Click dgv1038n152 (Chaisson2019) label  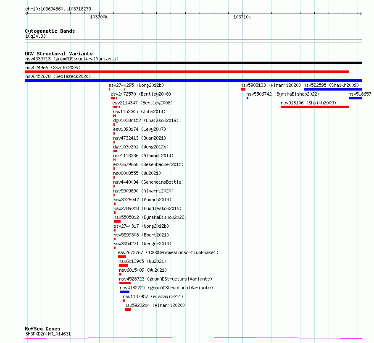pos(146,120)
